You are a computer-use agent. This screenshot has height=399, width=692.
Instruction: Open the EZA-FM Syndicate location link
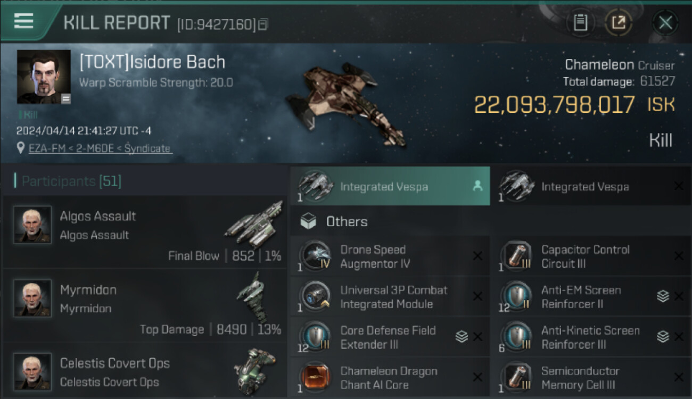coord(100,148)
